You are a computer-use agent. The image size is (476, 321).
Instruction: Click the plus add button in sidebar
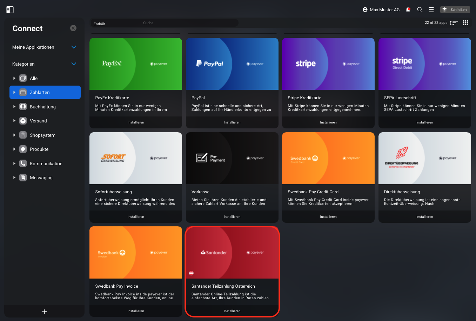(44, 311)
